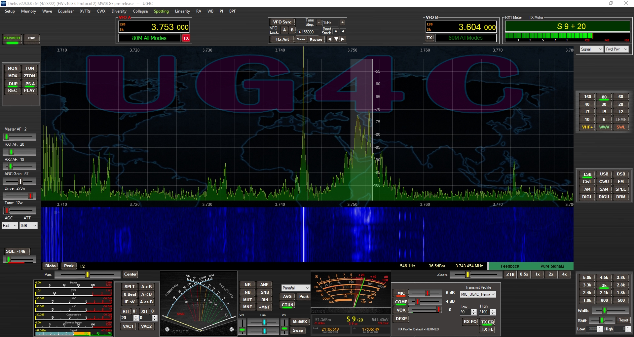Click the Swap button
This screenshot has width=634, height=337.
(x=298, y=330)
